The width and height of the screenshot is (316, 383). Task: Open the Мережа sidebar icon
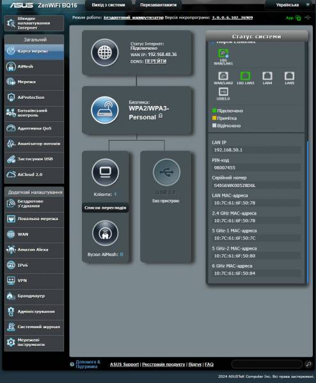[11, 82]
